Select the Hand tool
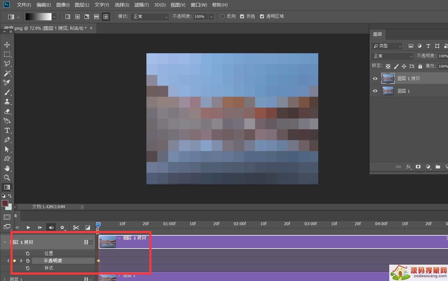Viewport: 448px width, 281px height. coord(7,168)
